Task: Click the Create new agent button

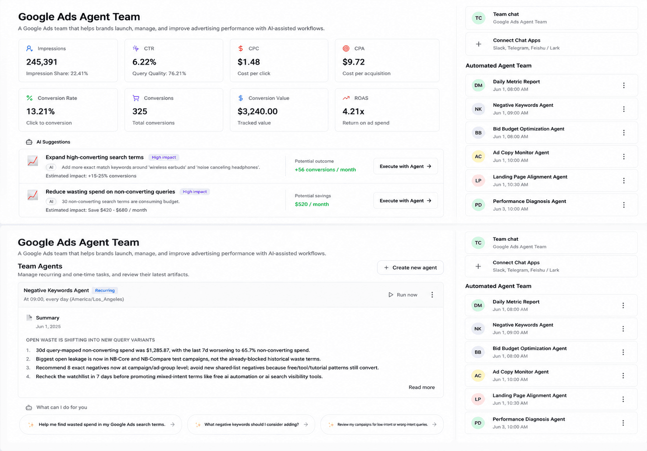Action: pyautogui.click(x=410, y=267)
